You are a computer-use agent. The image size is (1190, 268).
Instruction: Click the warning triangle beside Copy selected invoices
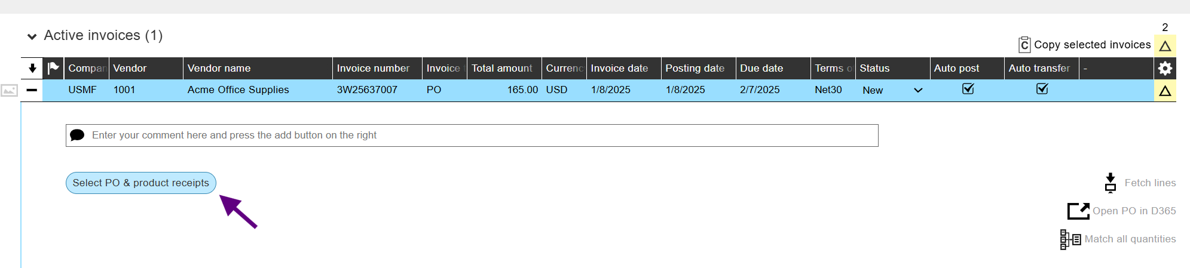pyautogui.click(x=1164, y=46)
